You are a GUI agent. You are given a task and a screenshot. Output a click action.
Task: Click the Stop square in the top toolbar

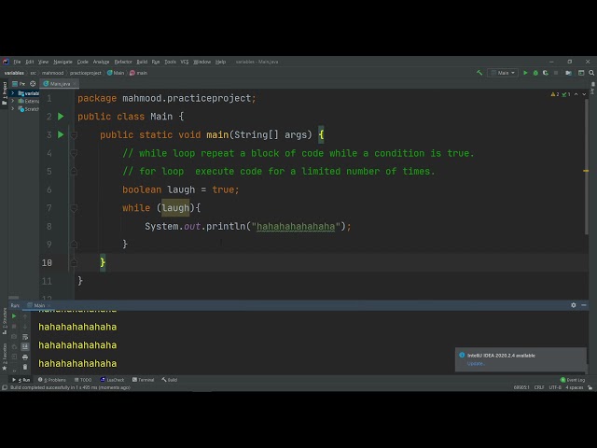[556, 73]
